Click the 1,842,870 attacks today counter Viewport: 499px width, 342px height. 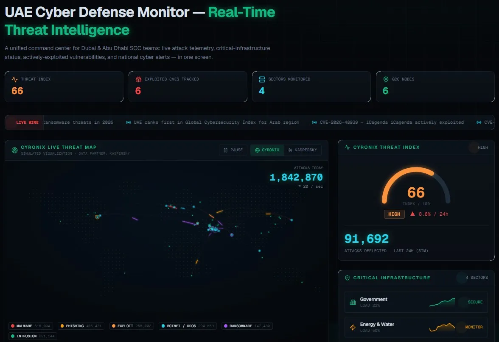296,177
